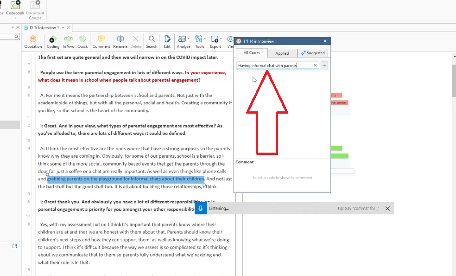Click the code name input field
Screen dimensions: 456x276
point(273,65)
